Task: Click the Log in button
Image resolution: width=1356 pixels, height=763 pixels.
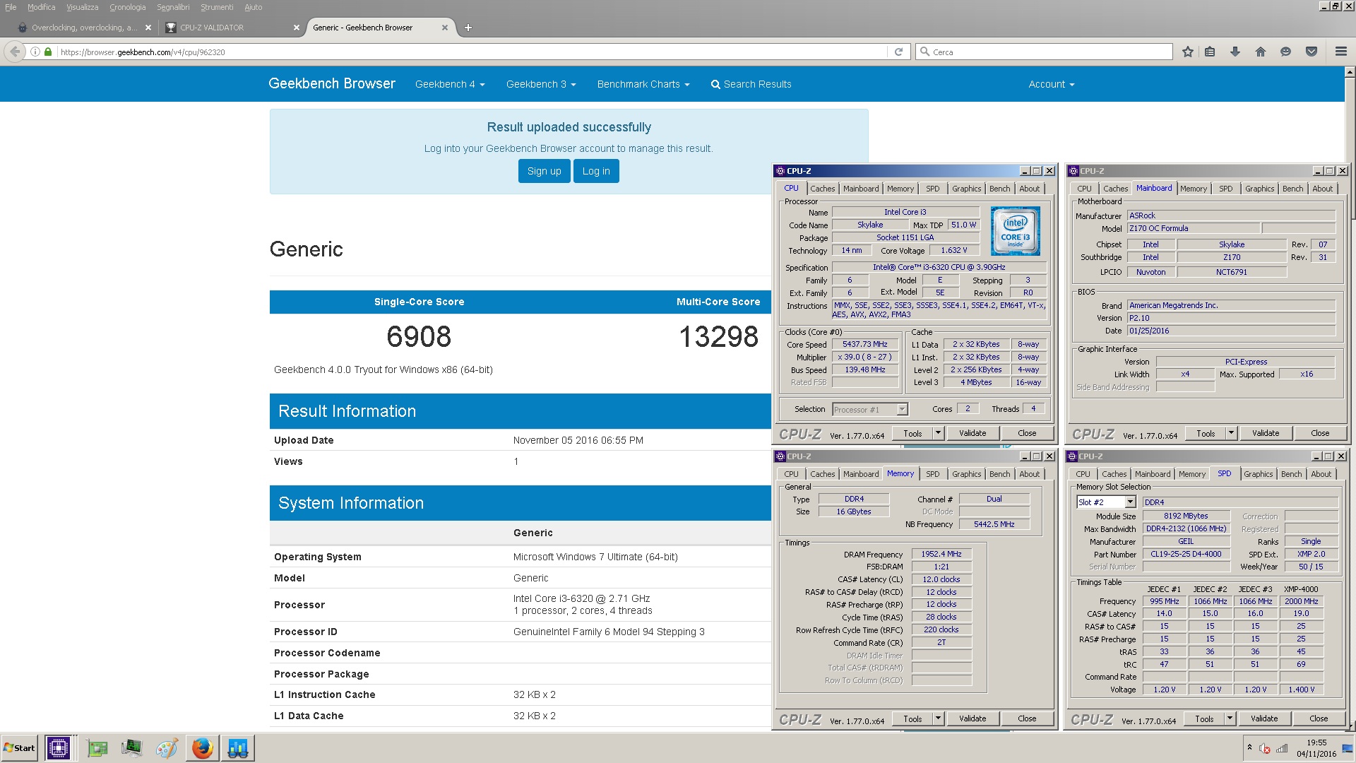Action: pos(596,171)
